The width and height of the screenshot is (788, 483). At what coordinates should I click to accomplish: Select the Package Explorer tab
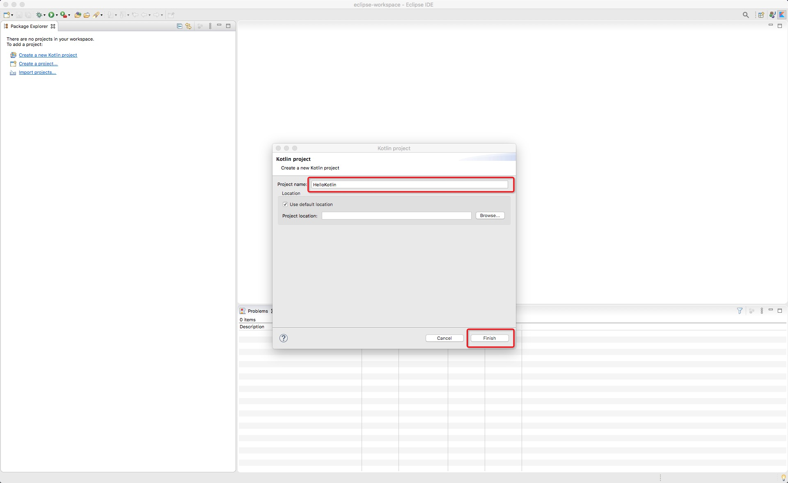(29, 26)
